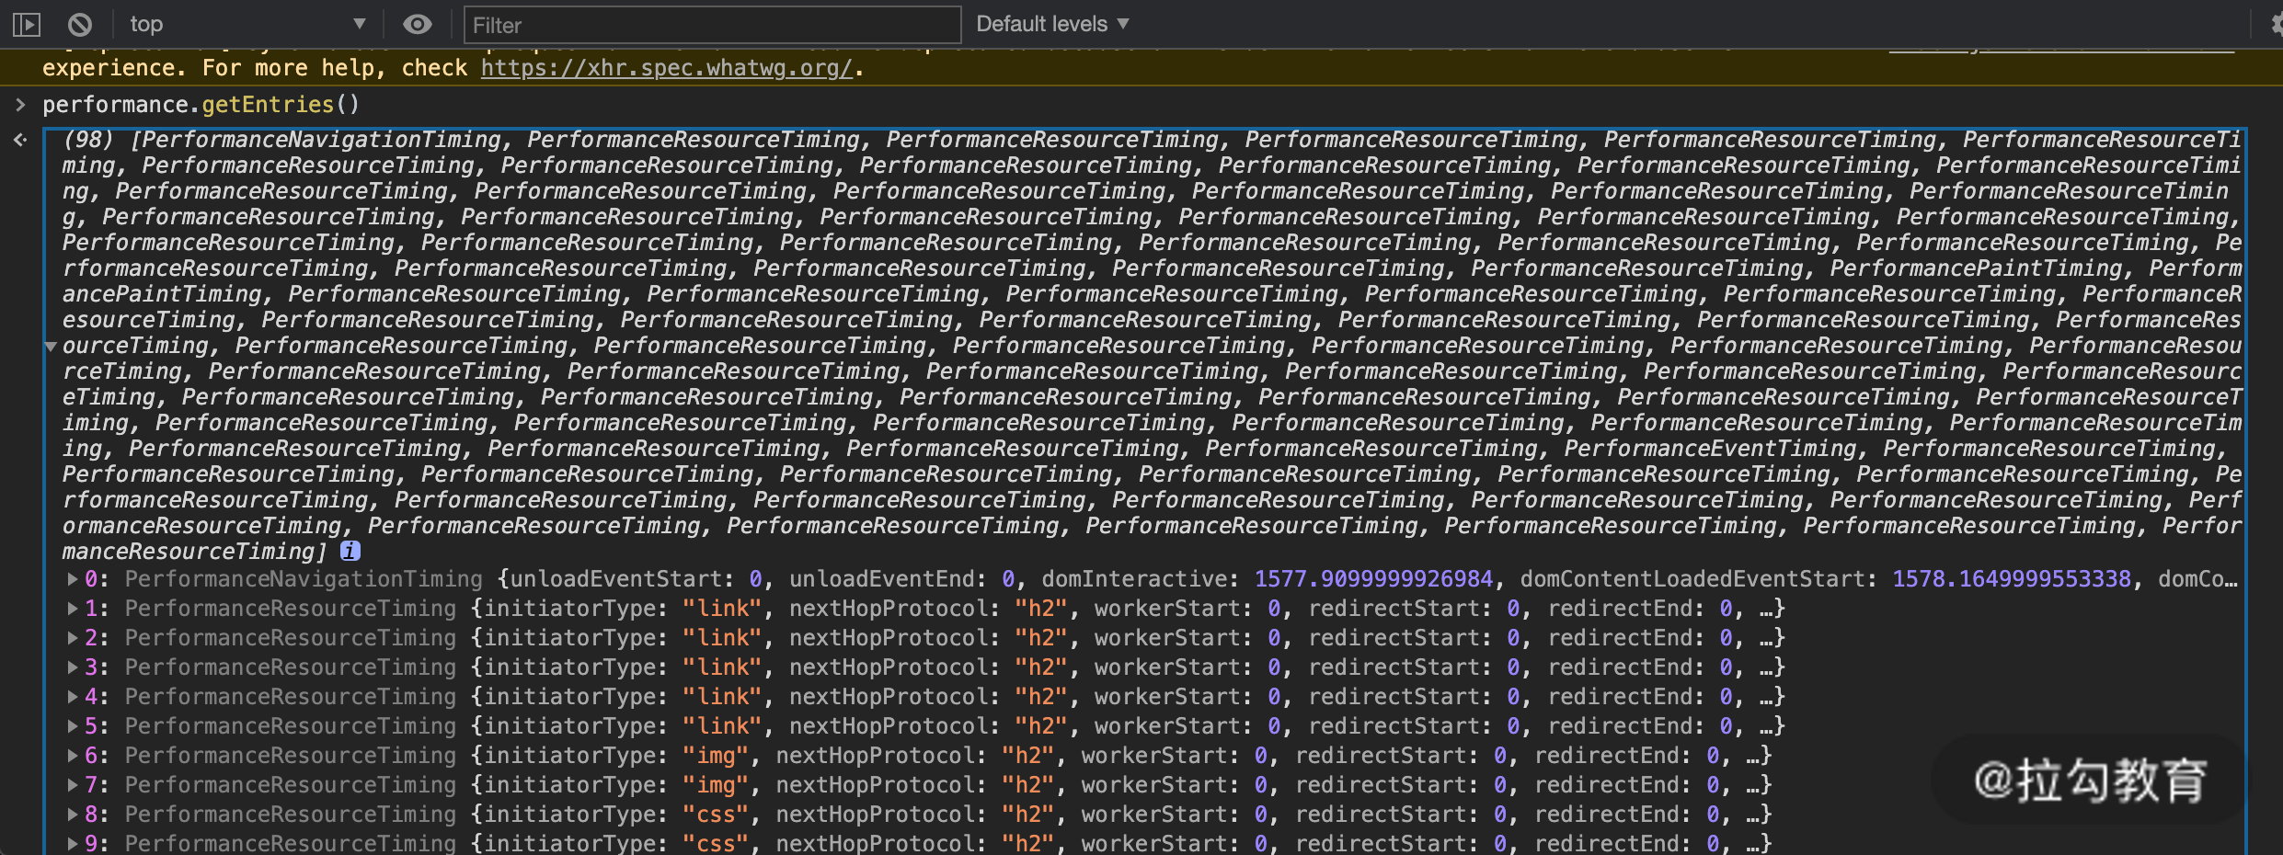Viewport: 2283px width, 855px height.
Task: Expand entry 9 PerformanceResourceTiming
Action: point(73,843)
